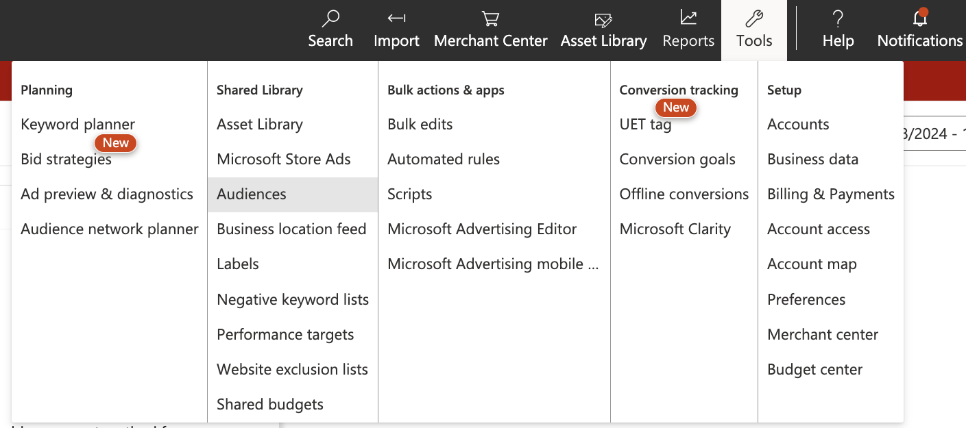The width and height of the screenshot is (966, 428).
Task: Open the Notifications bell icon
Action: click(x=919, y=18)
